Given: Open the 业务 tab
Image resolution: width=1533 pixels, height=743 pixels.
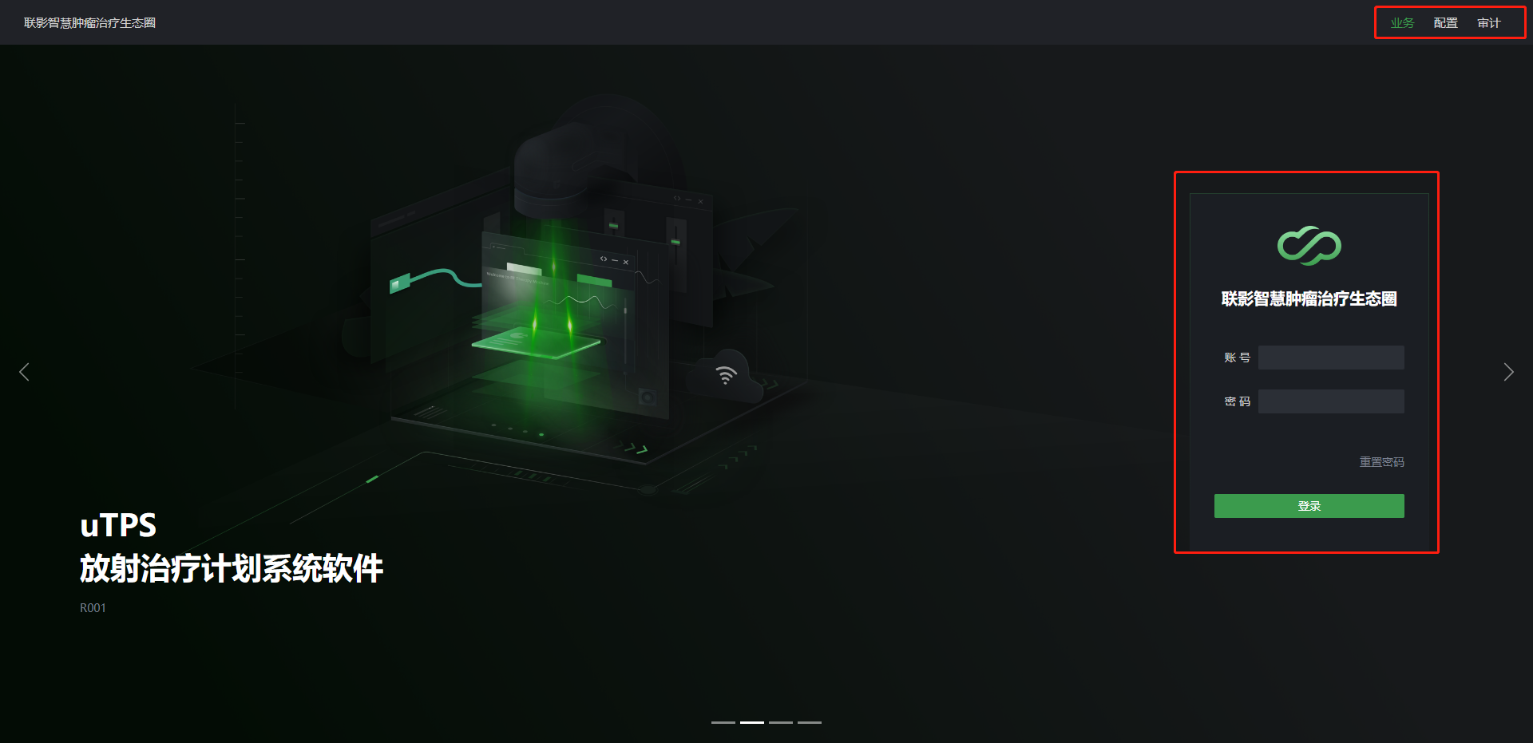Looking at the screenshot, I should [1401, 23].
